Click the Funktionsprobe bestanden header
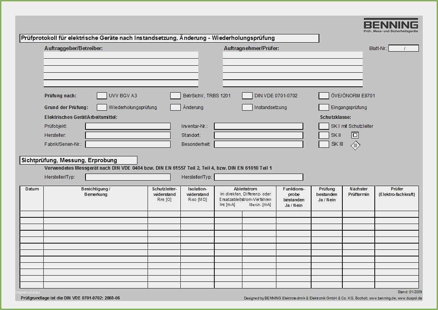The height and width of the screenshot is (310, 438). pyautogui.click(x=294, y=198)
